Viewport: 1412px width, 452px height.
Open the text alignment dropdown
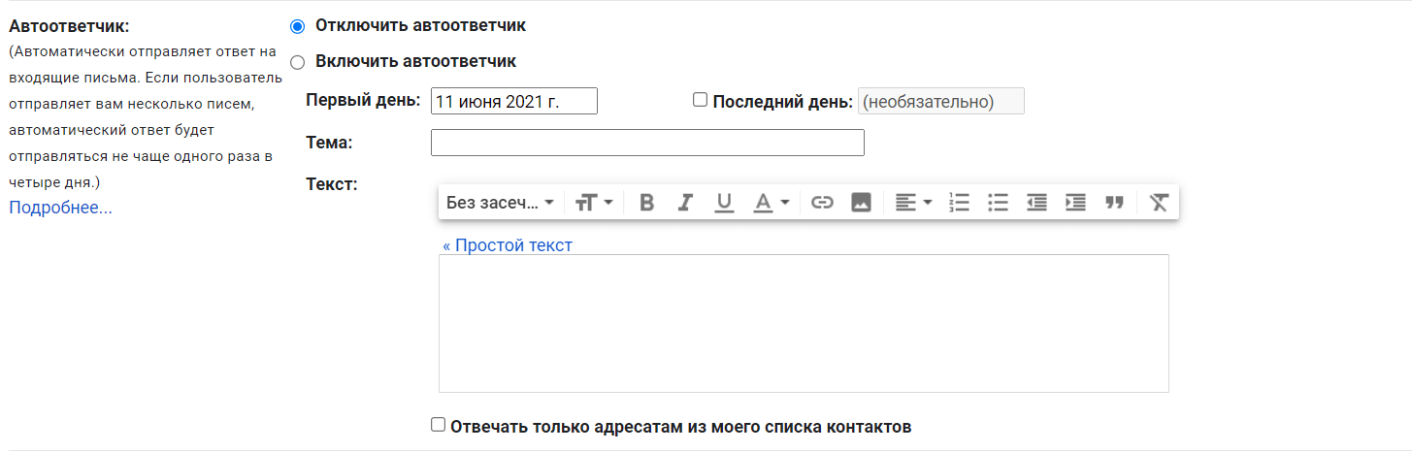[x=912, y=203]
